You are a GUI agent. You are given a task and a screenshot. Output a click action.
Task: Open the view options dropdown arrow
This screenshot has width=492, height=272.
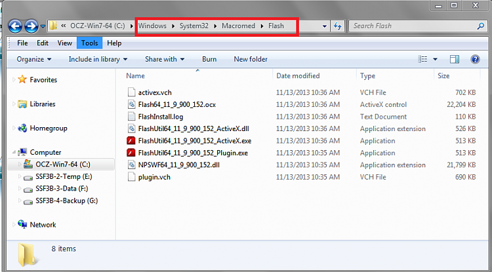pyautogui.click(x=435, y=59)
